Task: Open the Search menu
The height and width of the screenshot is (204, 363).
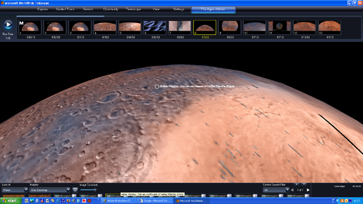Action: coord(88,9)
